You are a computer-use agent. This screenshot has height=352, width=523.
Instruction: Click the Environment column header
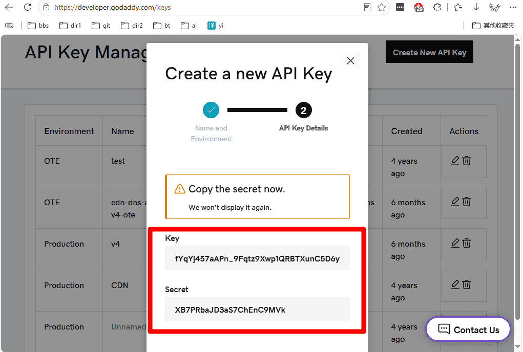(69, 131)
